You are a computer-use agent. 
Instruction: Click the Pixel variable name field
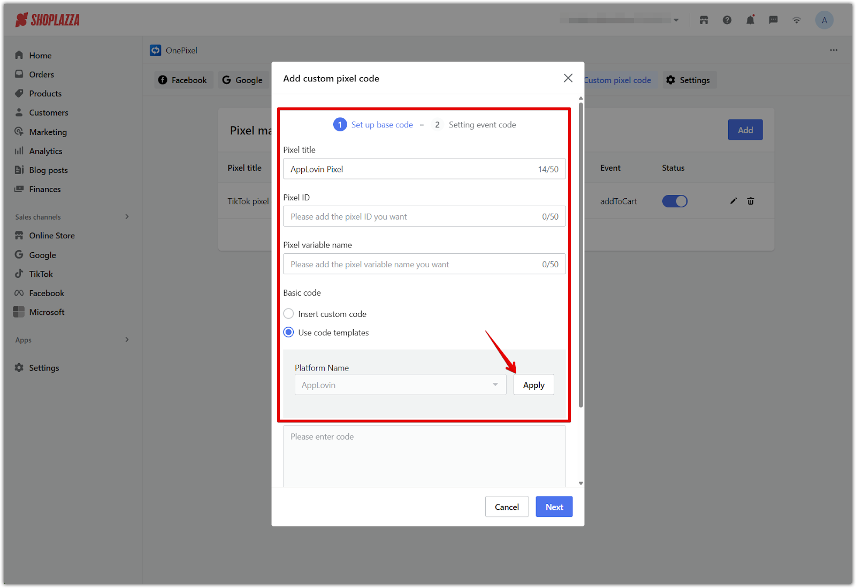click(424, 265)
